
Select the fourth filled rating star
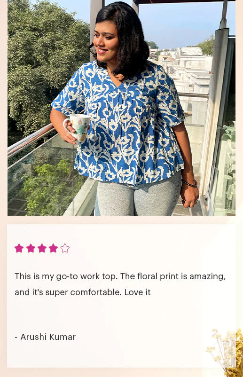tap(54, 248)
